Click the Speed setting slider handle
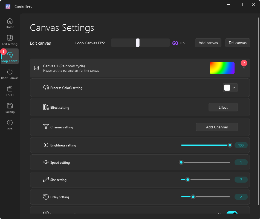260x219 pixels. click(x=181, y=162)
